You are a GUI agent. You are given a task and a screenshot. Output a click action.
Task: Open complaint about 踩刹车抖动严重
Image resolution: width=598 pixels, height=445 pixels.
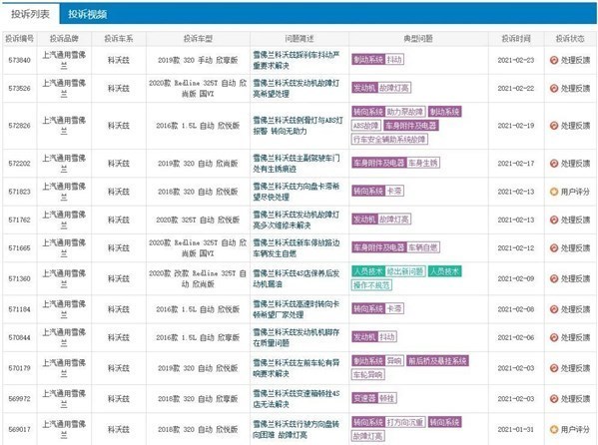(297, 60)
